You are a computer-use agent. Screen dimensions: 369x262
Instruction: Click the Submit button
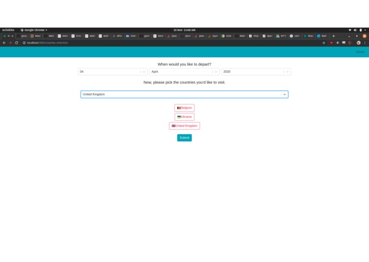pos(185,138)
